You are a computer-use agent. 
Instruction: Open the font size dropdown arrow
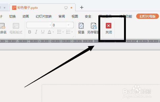68,25
